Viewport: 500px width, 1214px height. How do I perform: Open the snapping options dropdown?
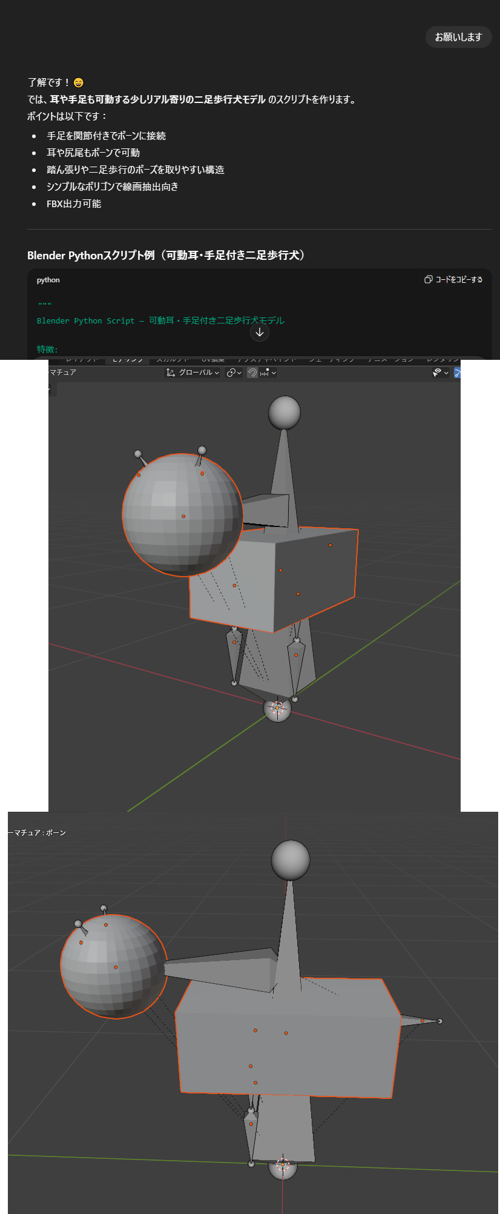268,373
